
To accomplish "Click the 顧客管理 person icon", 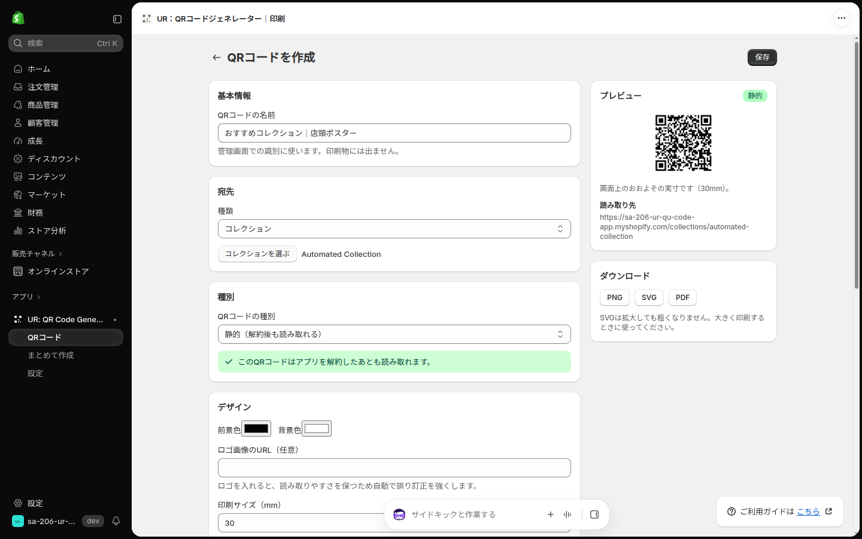I will (x=18, y=123).
